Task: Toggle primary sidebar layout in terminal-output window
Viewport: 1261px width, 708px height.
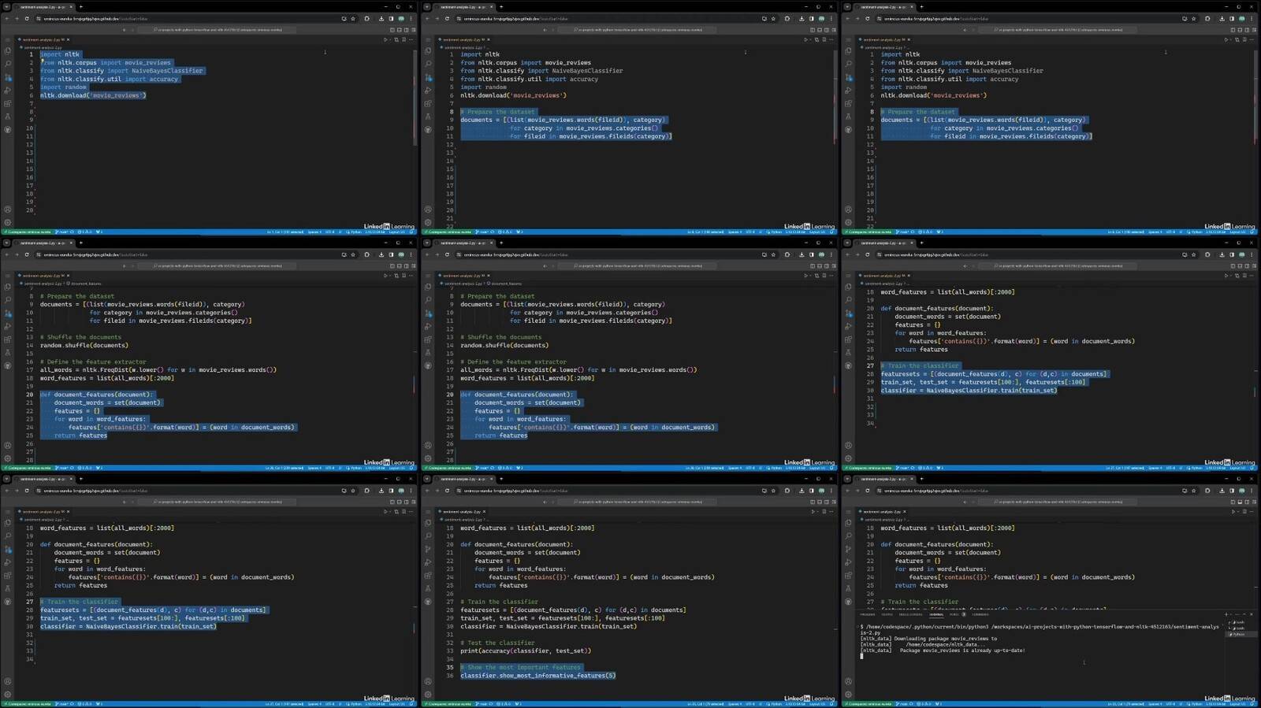Action: [x=1232, y=502]
